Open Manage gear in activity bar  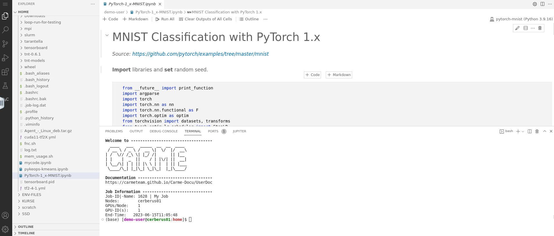(x=5, y=229)
